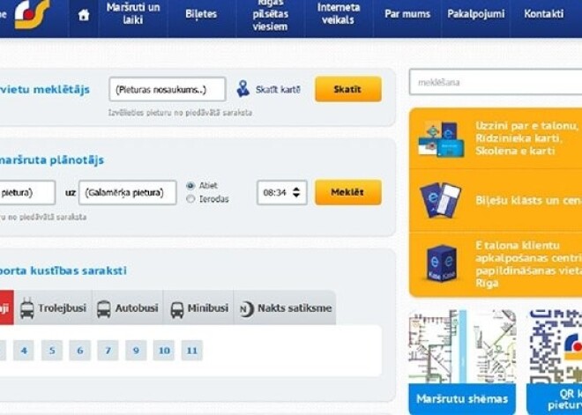Click the home icon in navigation bar
This screenshot has width=582, height=415.
pos(84,15)
